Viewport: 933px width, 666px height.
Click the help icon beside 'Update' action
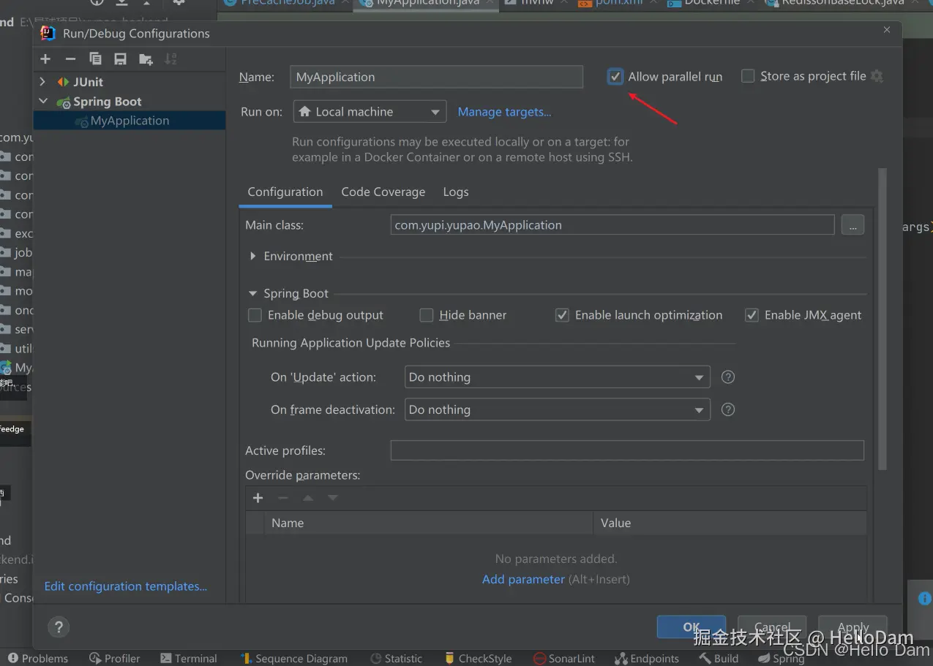(727, 377)
